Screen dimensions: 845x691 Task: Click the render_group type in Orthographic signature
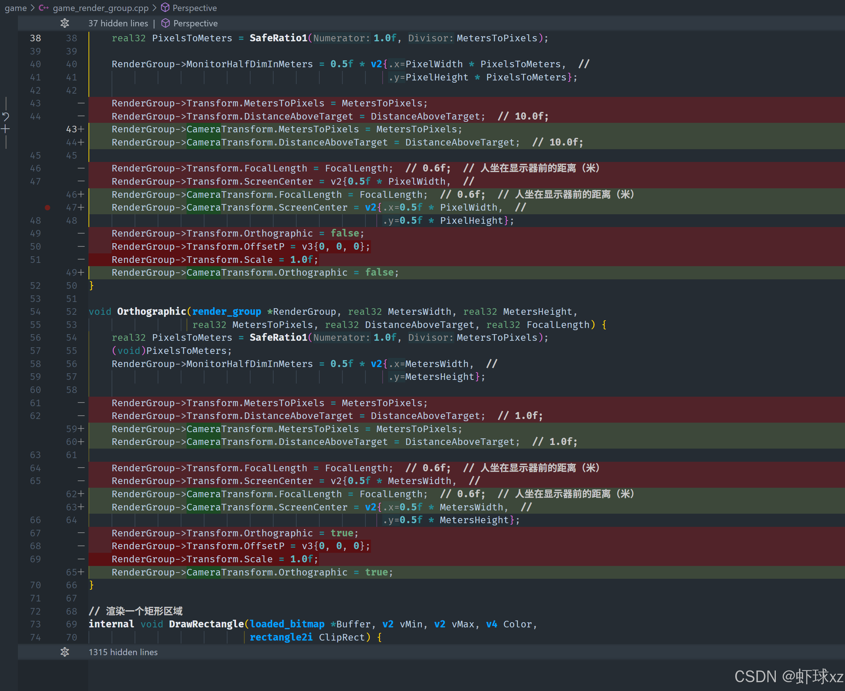pyautogui.click(x=226, y=311)
